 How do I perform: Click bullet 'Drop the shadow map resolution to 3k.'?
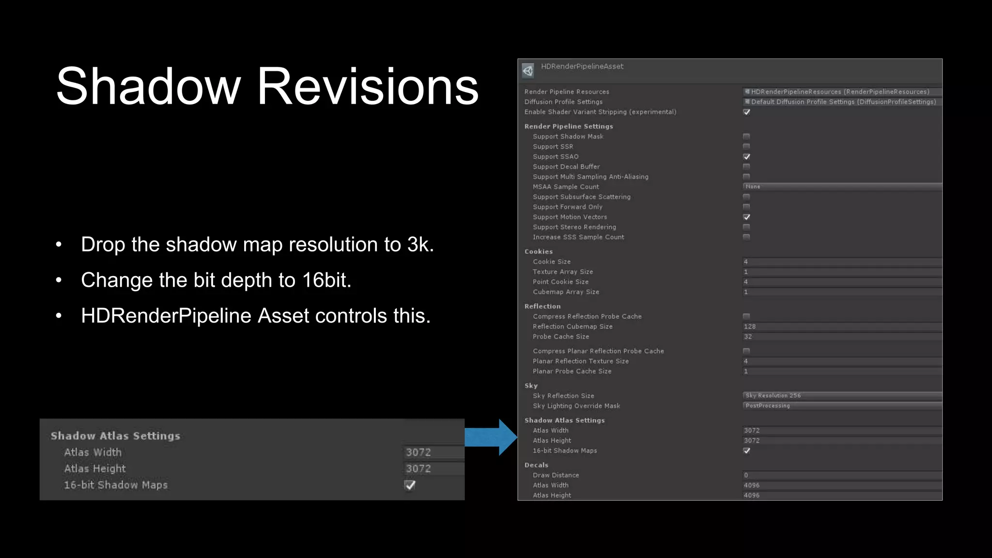coord(257,245)
